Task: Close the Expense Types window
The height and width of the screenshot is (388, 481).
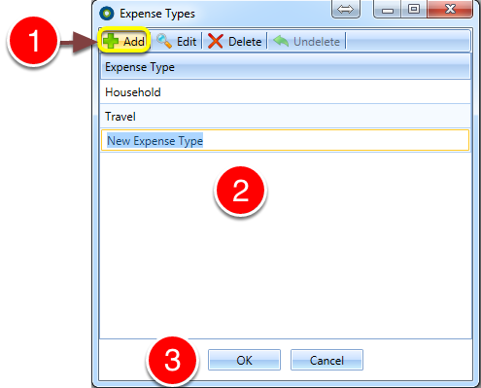Action: 450,9
